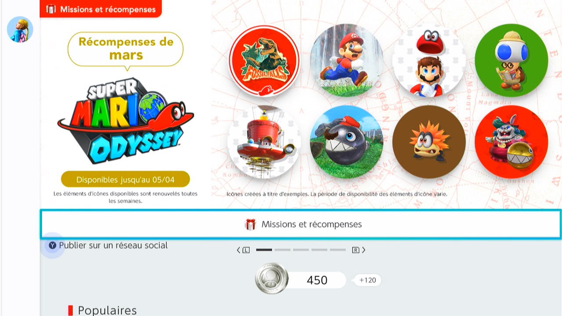This screenshot has width=562, height=316.
Task: Open the user avatar in the sidebar
Action: 20,29
